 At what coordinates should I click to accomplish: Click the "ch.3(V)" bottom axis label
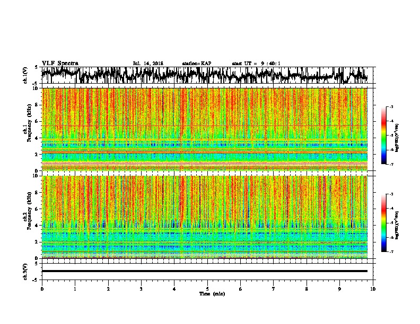25,272
